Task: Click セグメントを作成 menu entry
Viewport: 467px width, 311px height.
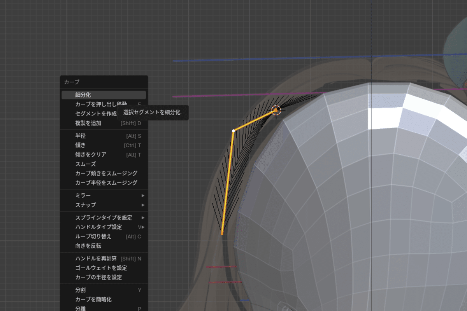Action: (x=104, y=114)
